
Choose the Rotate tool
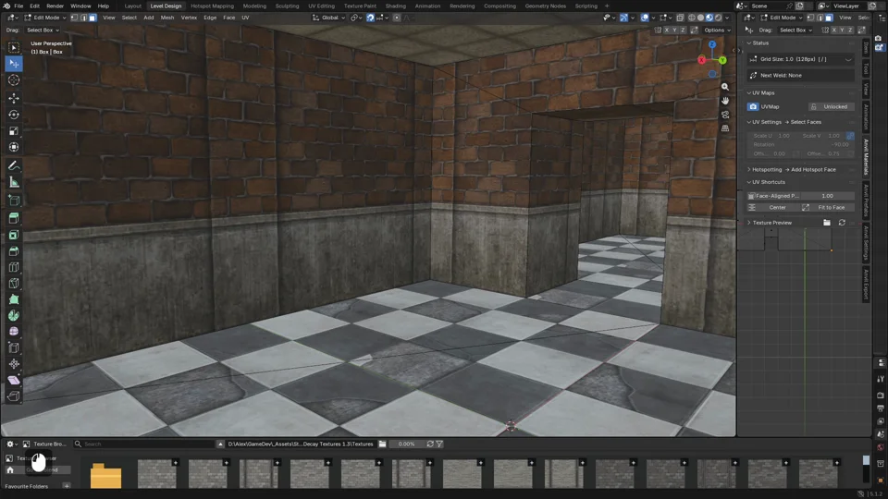tap(14, 115)
